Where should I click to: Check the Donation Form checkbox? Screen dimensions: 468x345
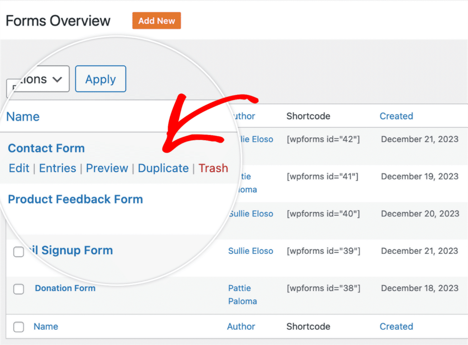(x=19, y=288)
